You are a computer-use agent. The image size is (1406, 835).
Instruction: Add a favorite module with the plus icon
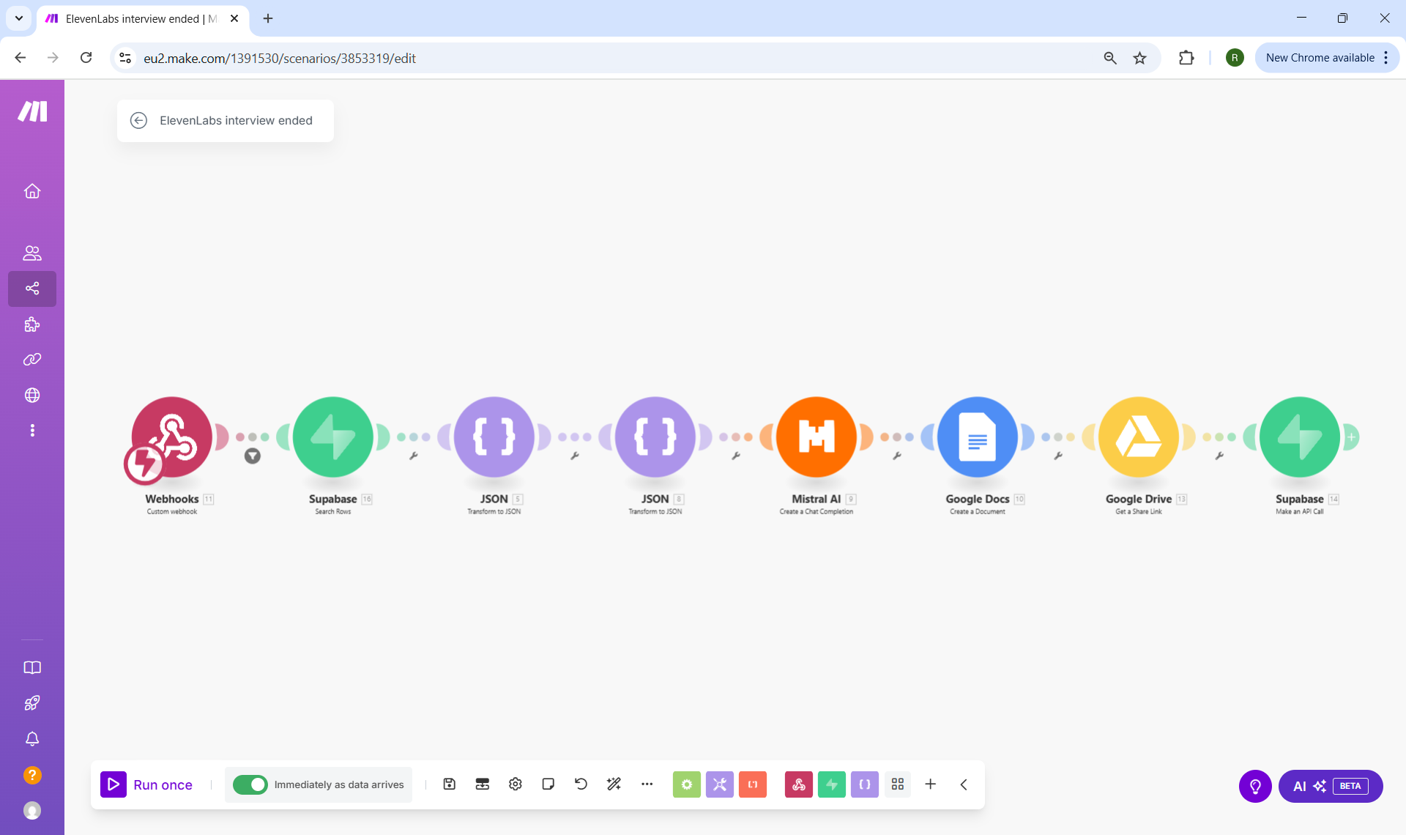coord(930,784)
